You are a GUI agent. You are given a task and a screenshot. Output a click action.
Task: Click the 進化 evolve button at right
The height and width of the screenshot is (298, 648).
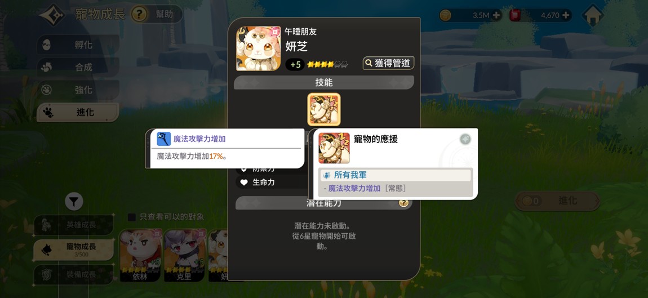point(557,201)
